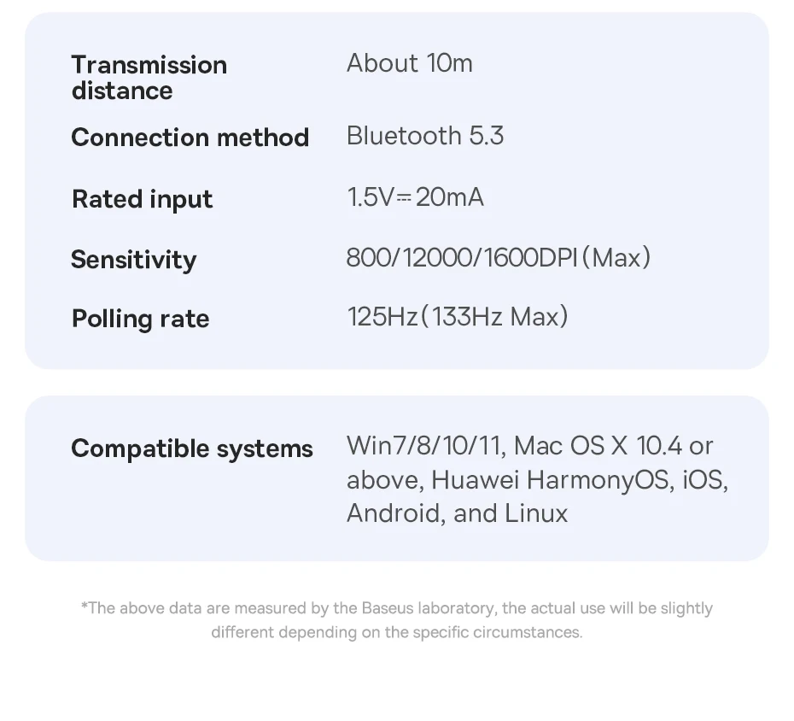Click the "Transmission distance" label

(x=149, y=78)
